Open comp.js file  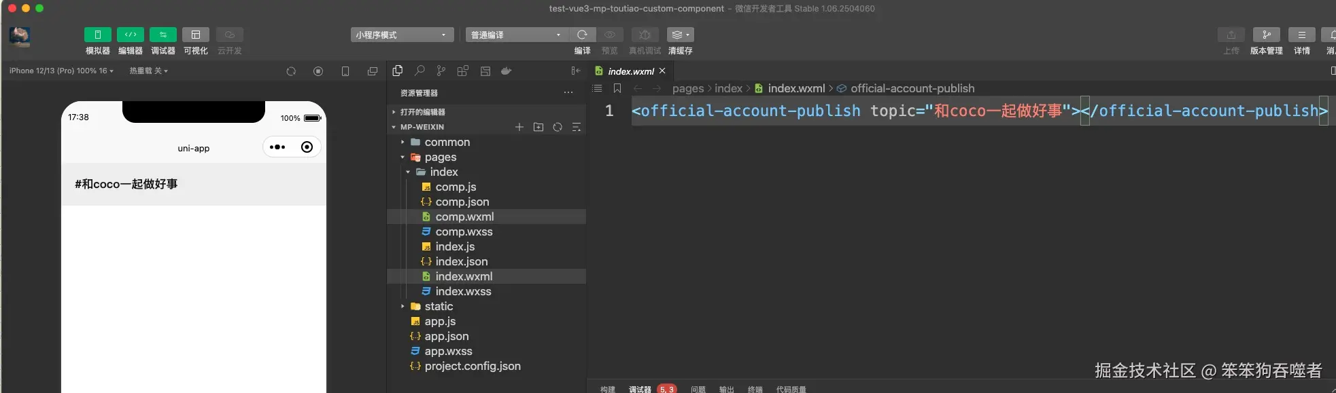point(486,187)
